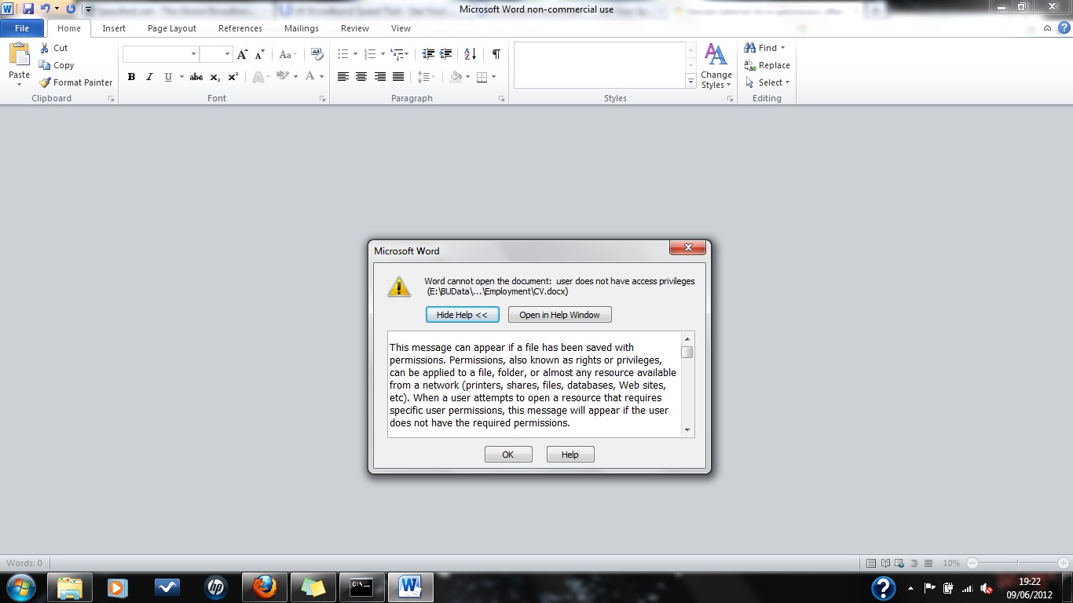1073x603 pixels.
Task: Click the help text scrollbar down arrow
Action: 687,430
